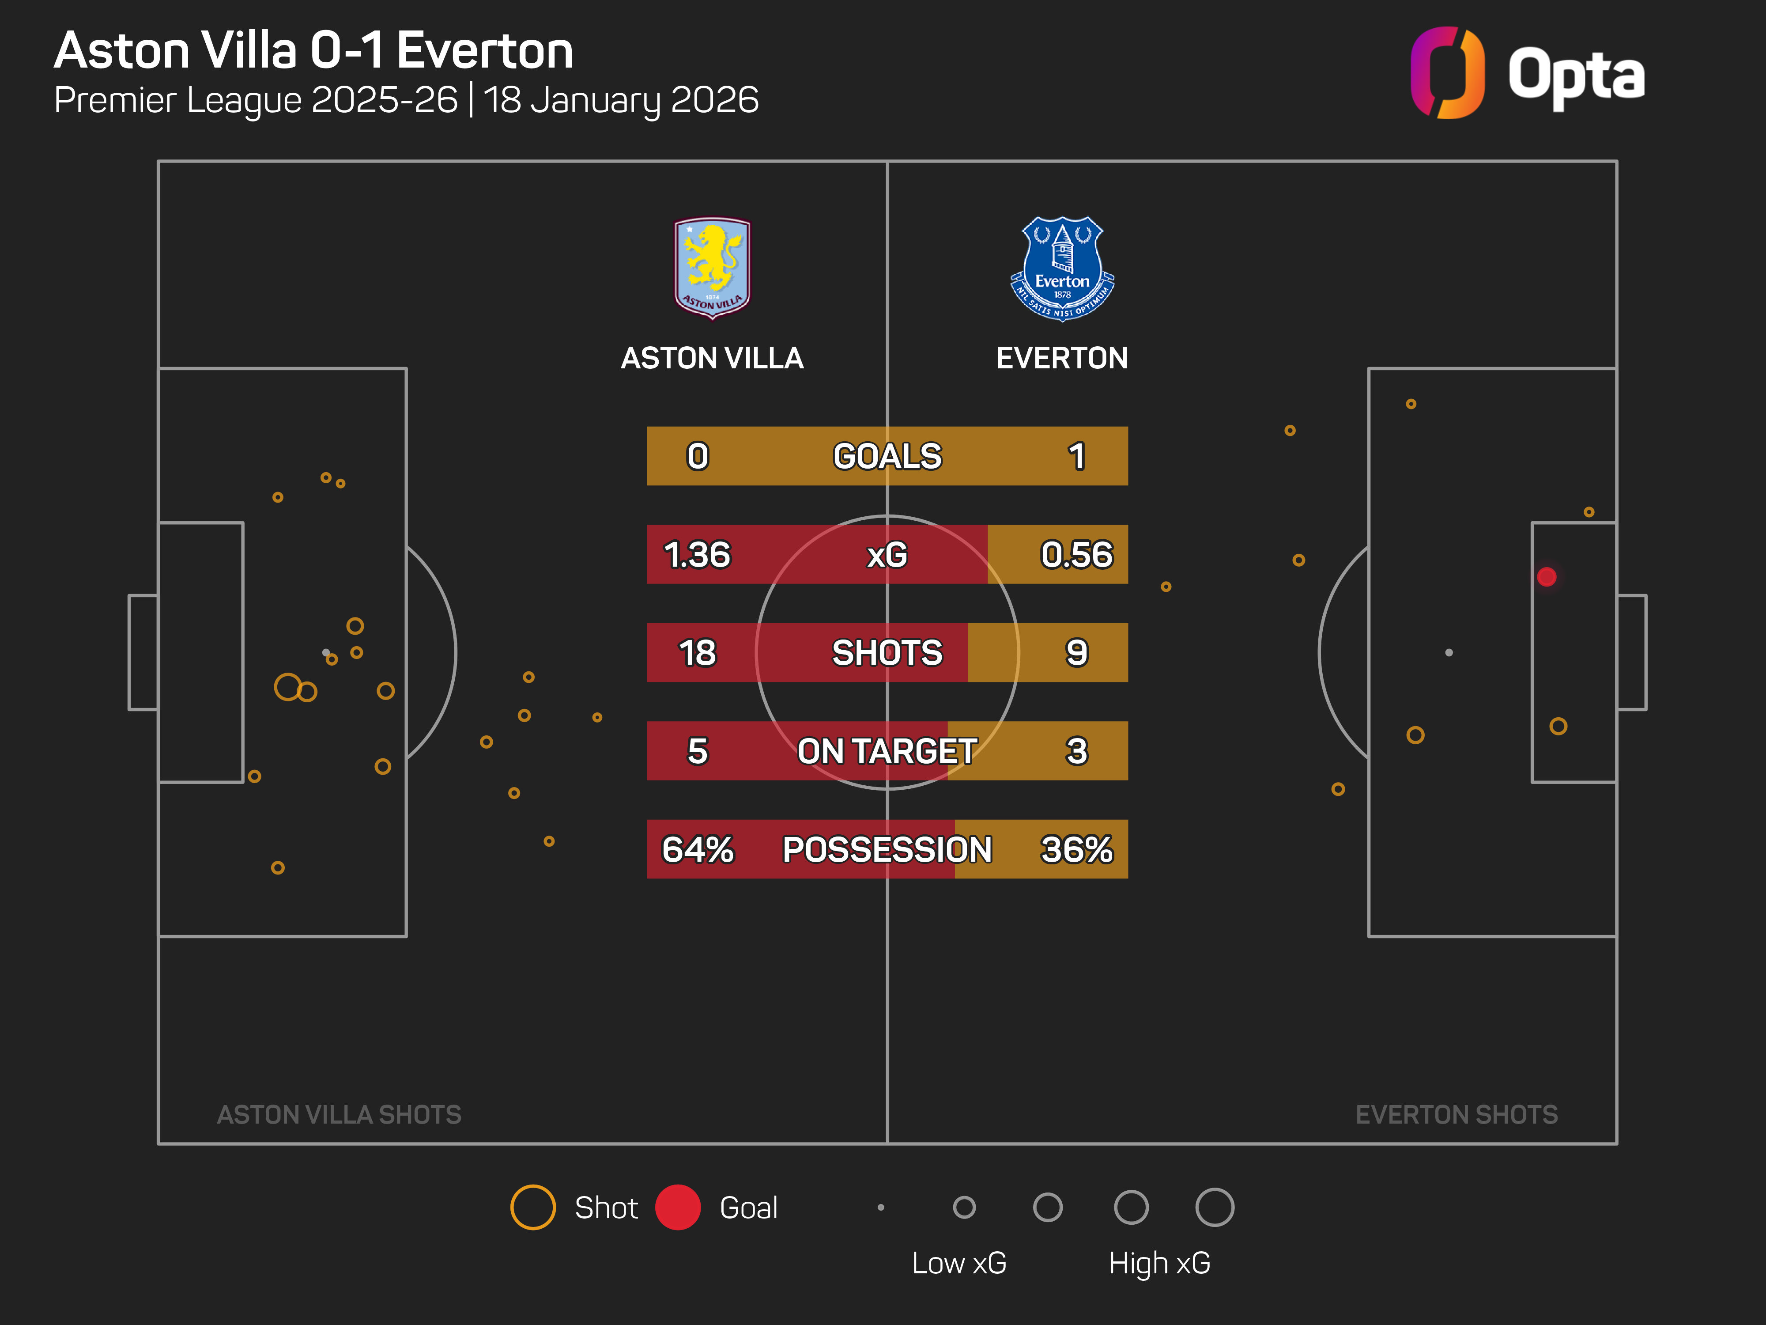Click the SHOTS stat bar label

pyautogui.click(x=887, y=652)
